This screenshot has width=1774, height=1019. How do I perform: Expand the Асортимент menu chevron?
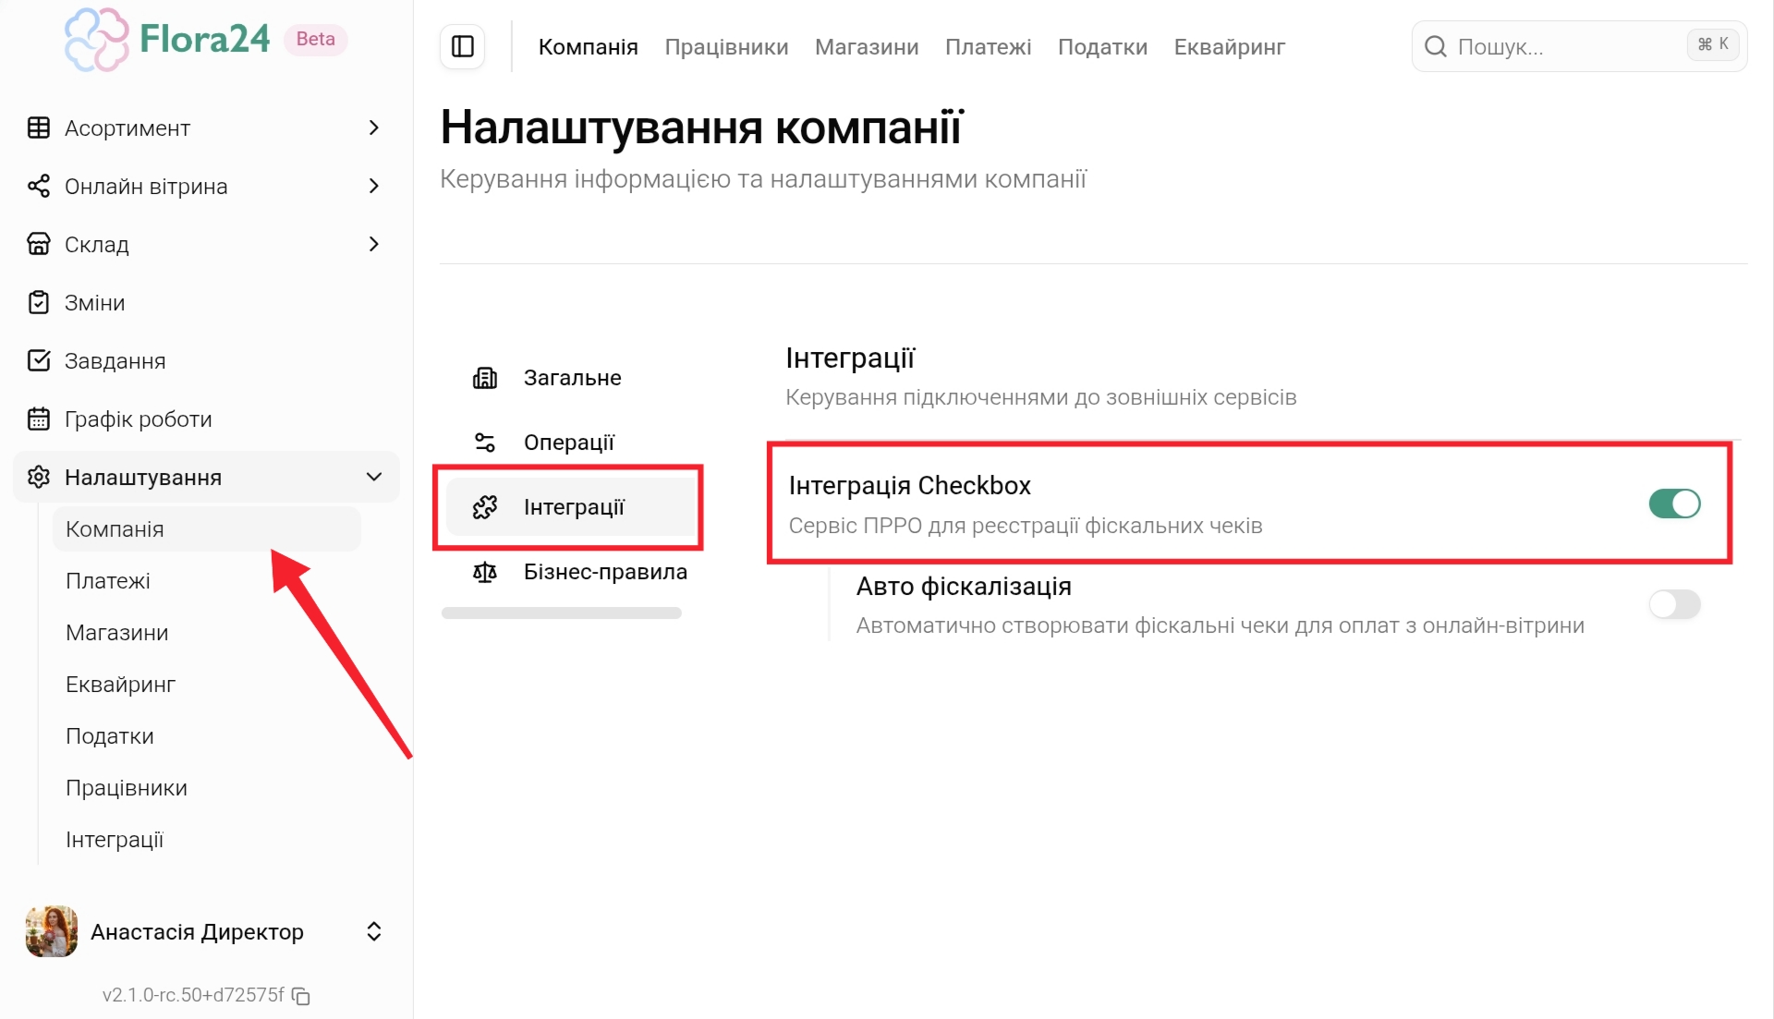[x=374, y=128]
